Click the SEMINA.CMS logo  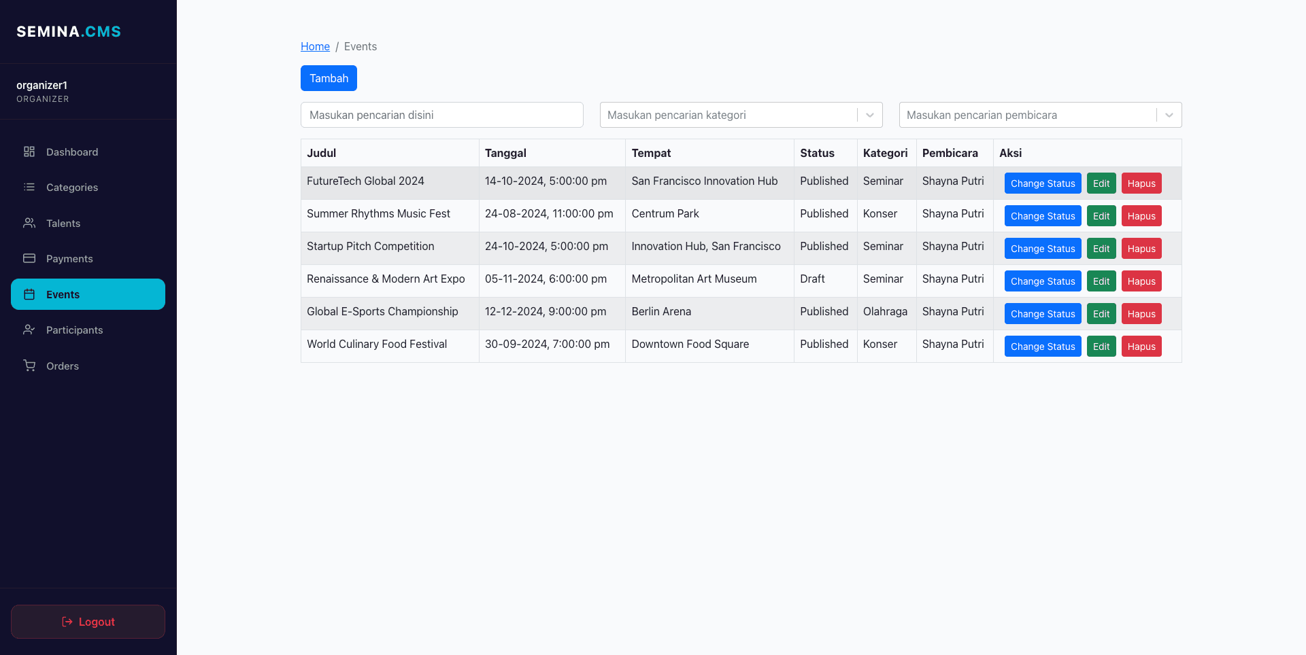[69, 31]
